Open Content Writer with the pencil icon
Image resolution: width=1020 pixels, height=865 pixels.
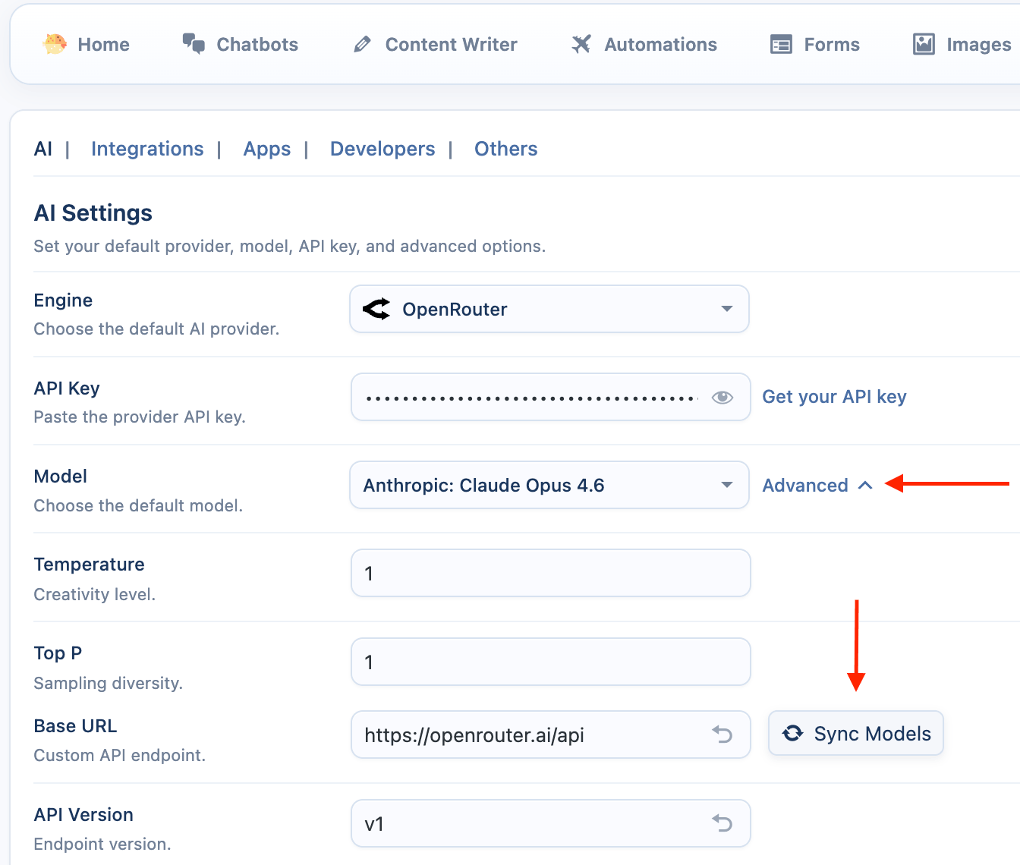(x=363, y=45)
